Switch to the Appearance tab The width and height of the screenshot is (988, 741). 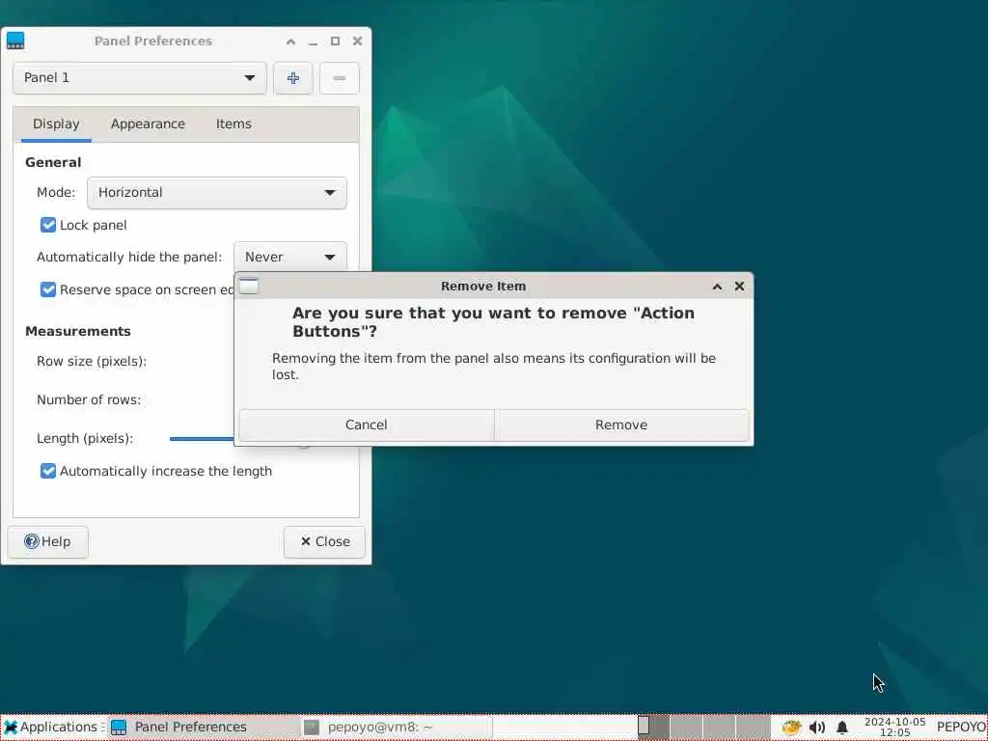point(148,124)
